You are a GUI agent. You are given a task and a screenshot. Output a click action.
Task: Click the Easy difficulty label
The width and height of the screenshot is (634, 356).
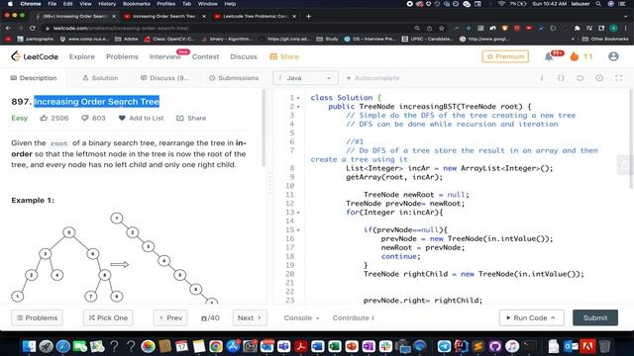tap(20, 118)
